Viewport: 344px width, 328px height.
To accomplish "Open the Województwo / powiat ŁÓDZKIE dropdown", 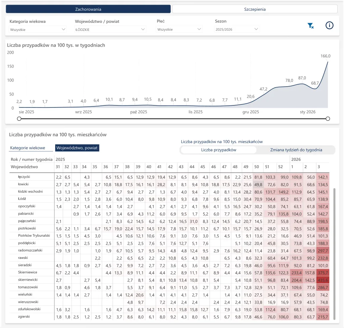I will tap(110, 30).
